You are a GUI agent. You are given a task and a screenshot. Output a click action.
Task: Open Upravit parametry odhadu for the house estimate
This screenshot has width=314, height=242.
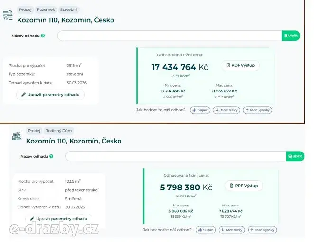pos(59,219)
